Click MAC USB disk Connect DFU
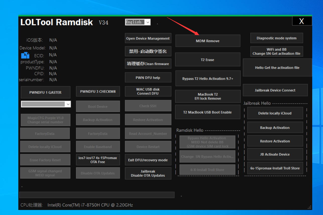Viewport: 323px width, 215px height. point(148,91)
